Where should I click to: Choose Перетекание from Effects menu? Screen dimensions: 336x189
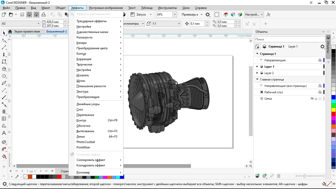[96, 115]
